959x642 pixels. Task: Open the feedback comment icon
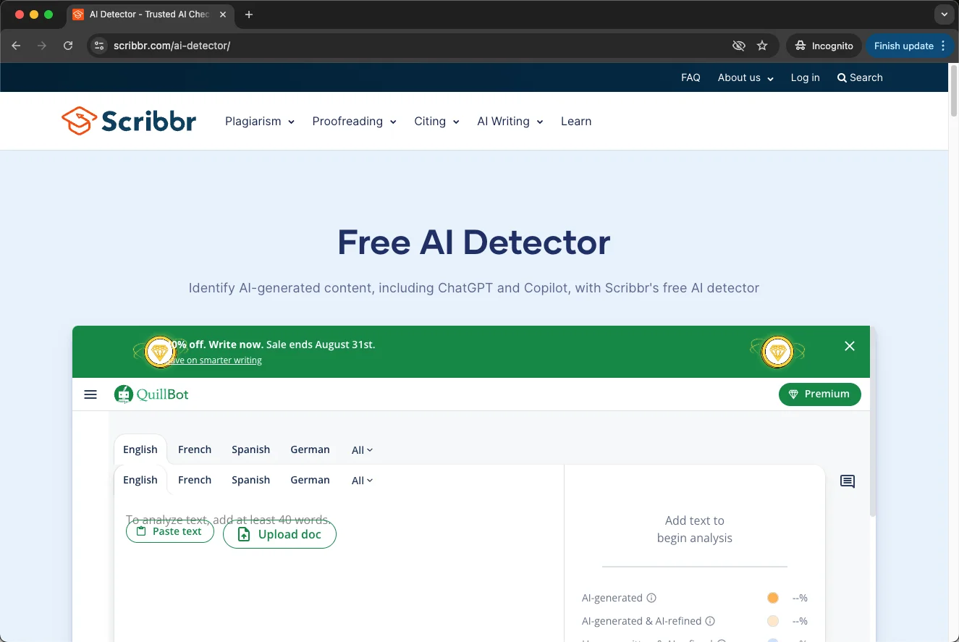[848, 481]
